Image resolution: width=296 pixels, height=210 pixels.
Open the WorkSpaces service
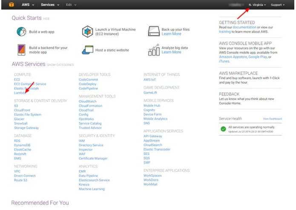[152, 175]
